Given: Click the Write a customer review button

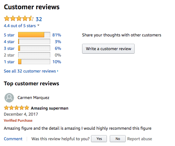Looking at the screenshot, I should point(108,49).
